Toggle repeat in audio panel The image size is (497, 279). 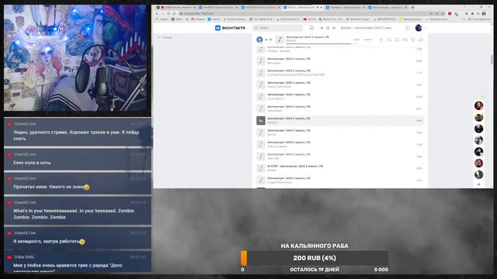pos(397,40)
